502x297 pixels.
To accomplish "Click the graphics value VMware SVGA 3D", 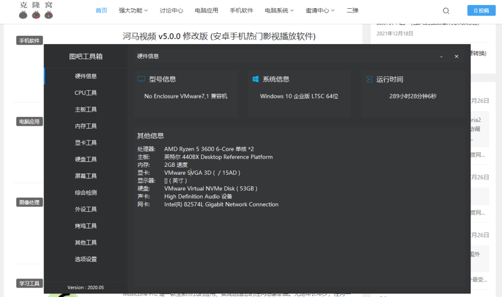I will coord(202,173).
